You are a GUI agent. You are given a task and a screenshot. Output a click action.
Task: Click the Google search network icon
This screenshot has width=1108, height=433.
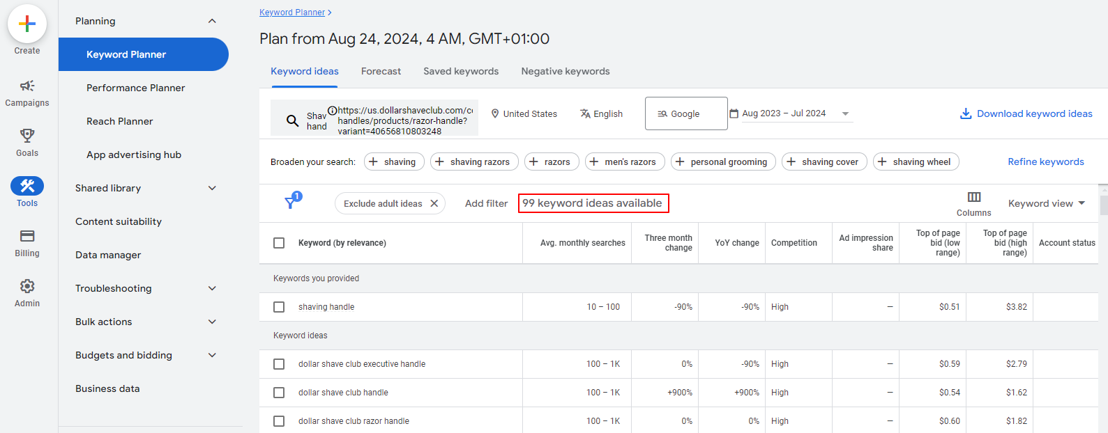click(662, 113)
